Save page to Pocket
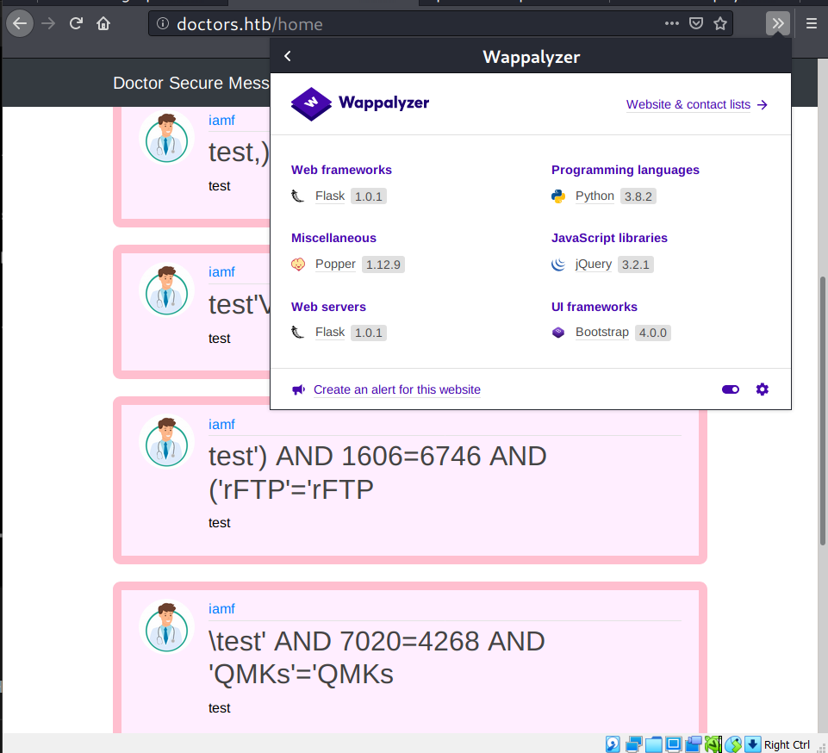828x753 pixels. (695, 23)
